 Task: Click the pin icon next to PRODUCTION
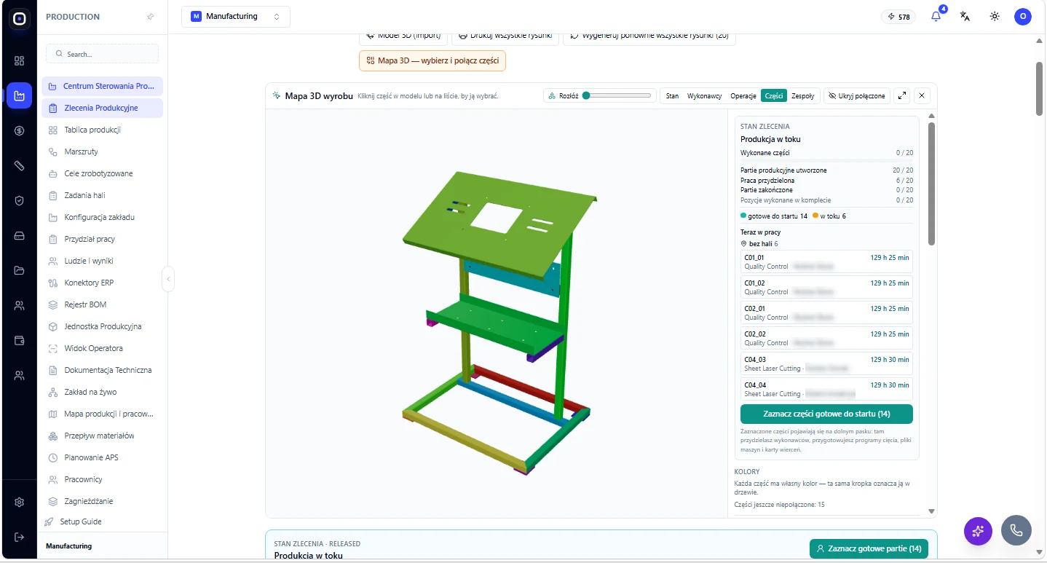pos(151,17)
